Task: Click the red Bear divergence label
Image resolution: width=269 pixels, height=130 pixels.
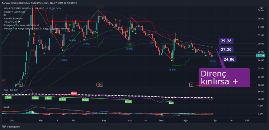Action: click(x=74, y=93)
